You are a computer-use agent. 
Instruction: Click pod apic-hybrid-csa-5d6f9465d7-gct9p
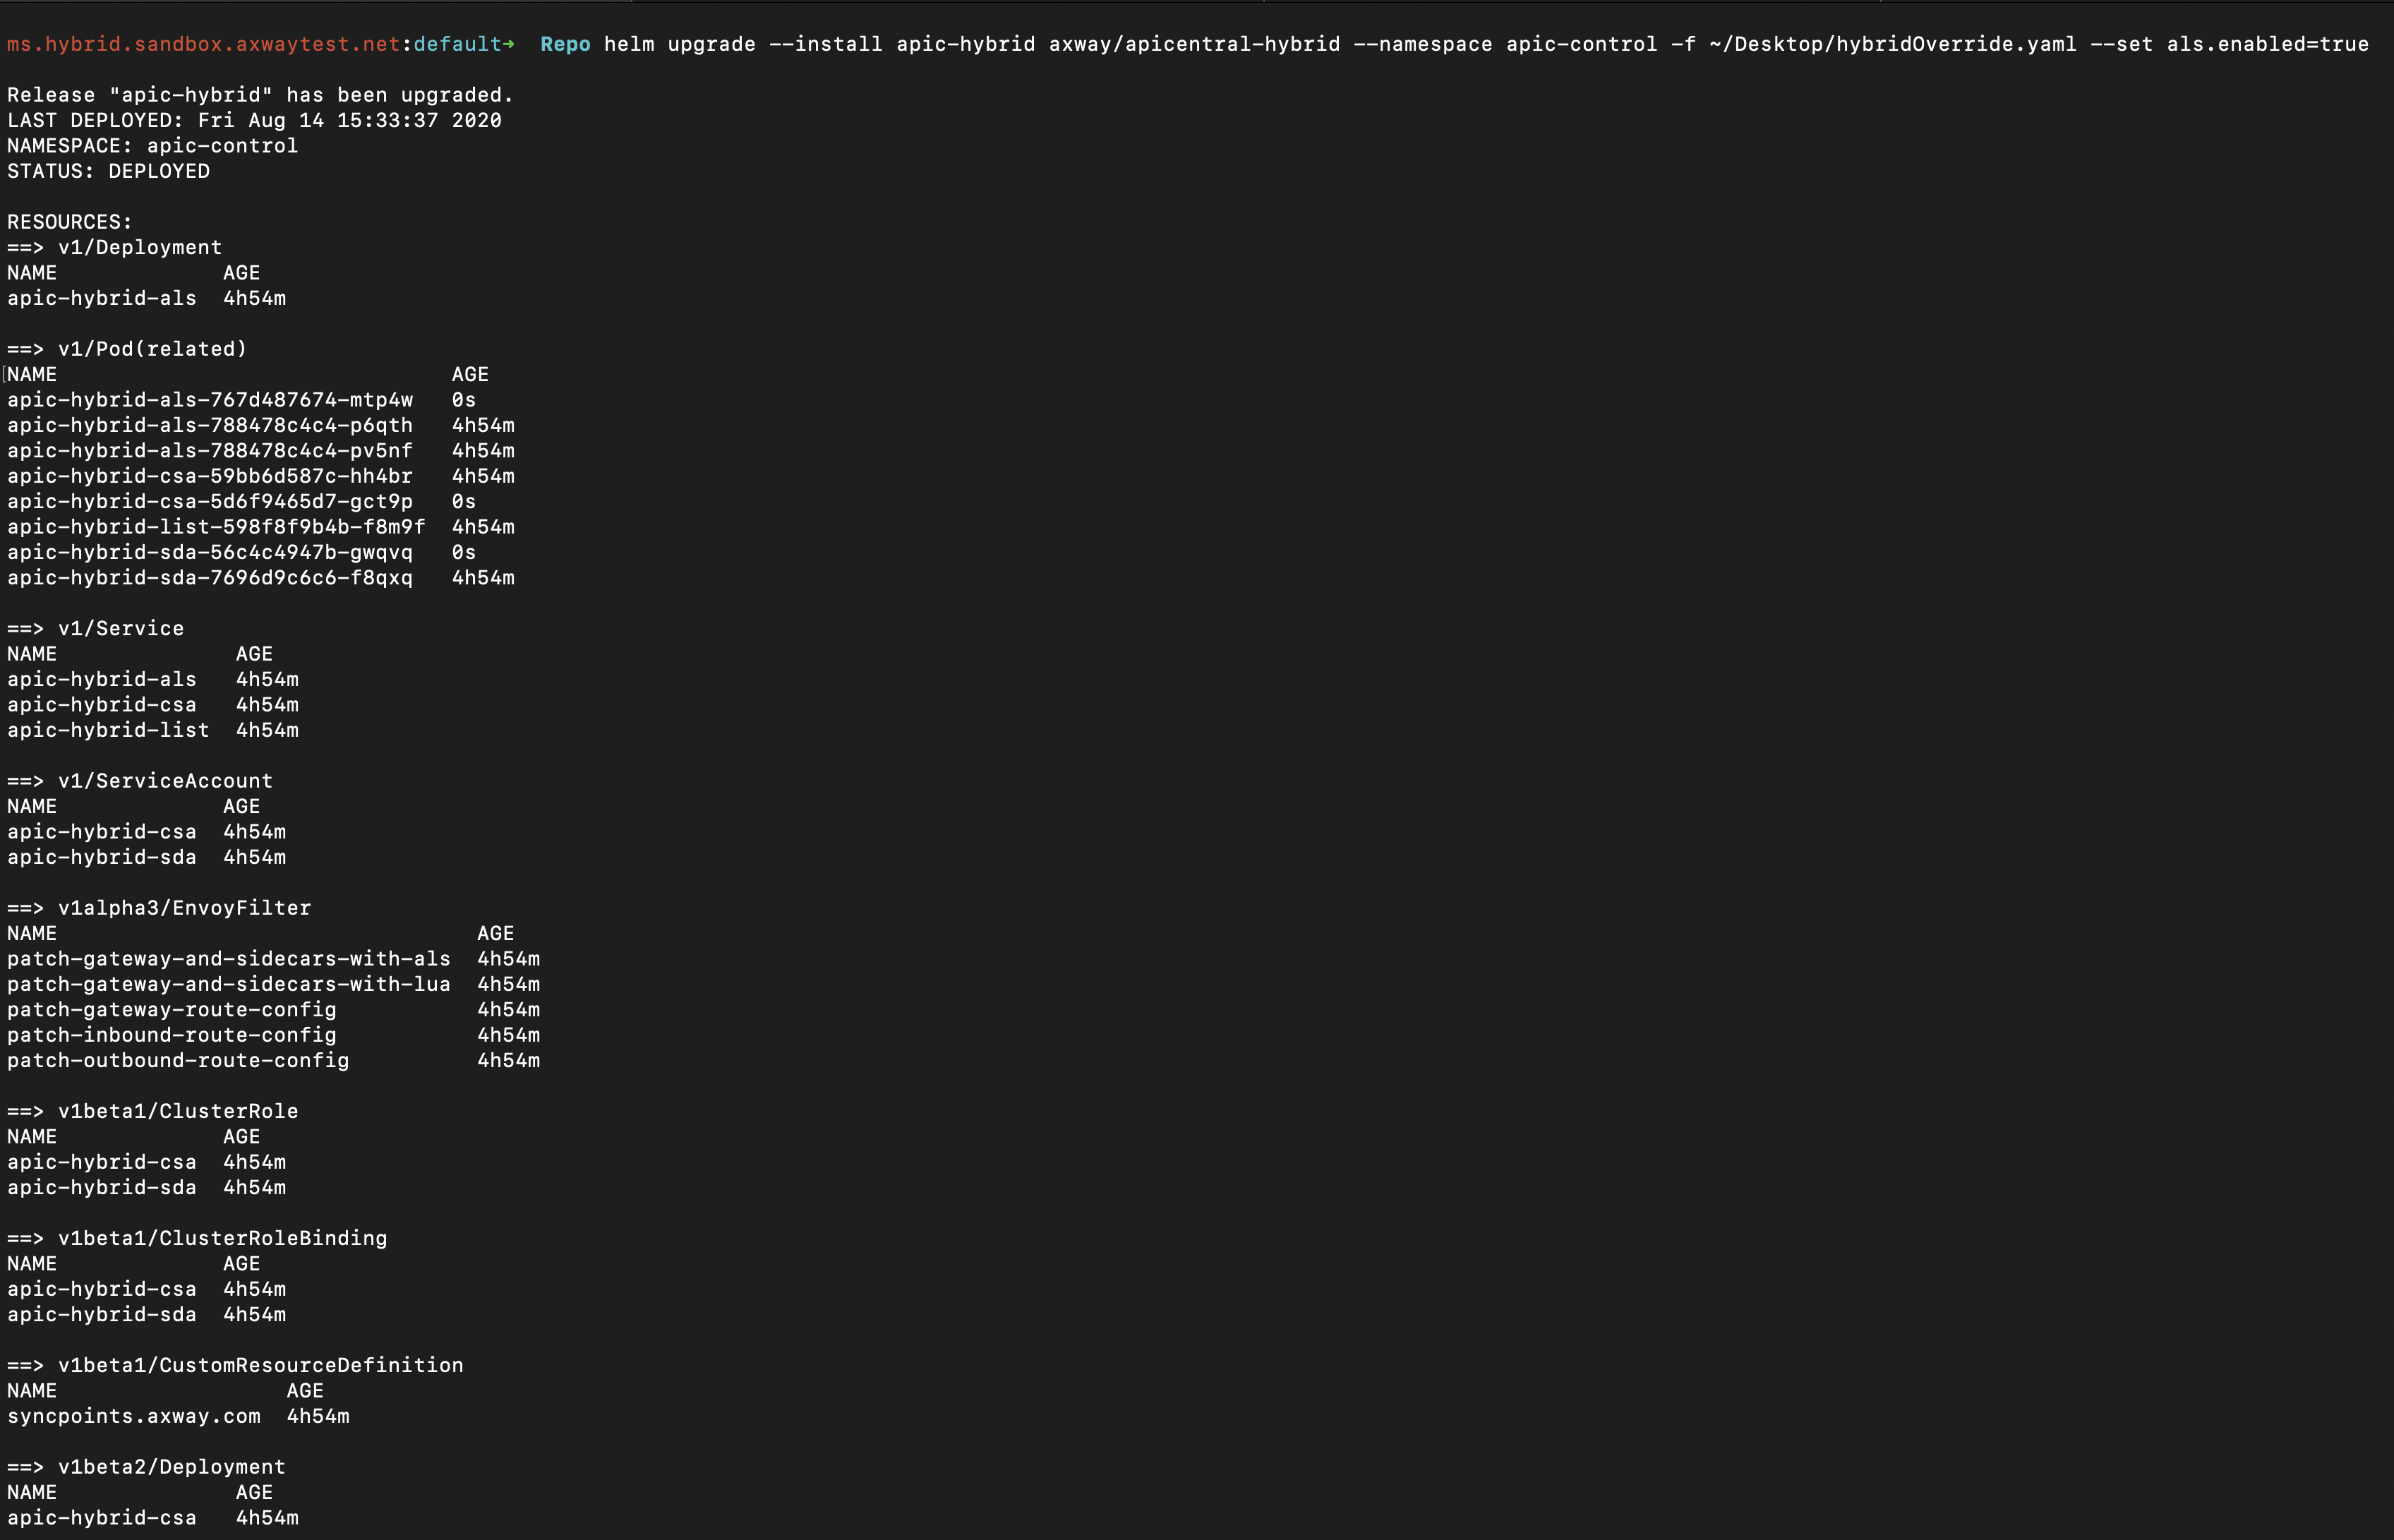[209, 501]
